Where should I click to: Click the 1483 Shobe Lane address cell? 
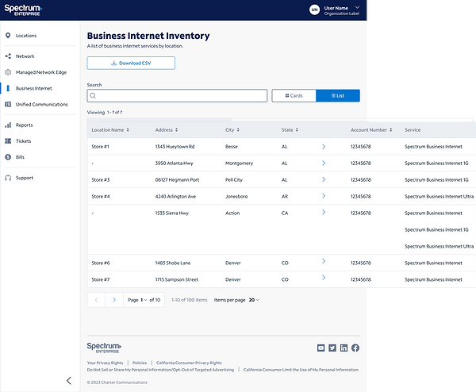[x=173, y=263]
